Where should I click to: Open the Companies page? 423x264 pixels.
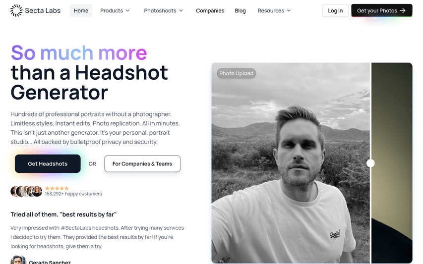coord(210,10)
